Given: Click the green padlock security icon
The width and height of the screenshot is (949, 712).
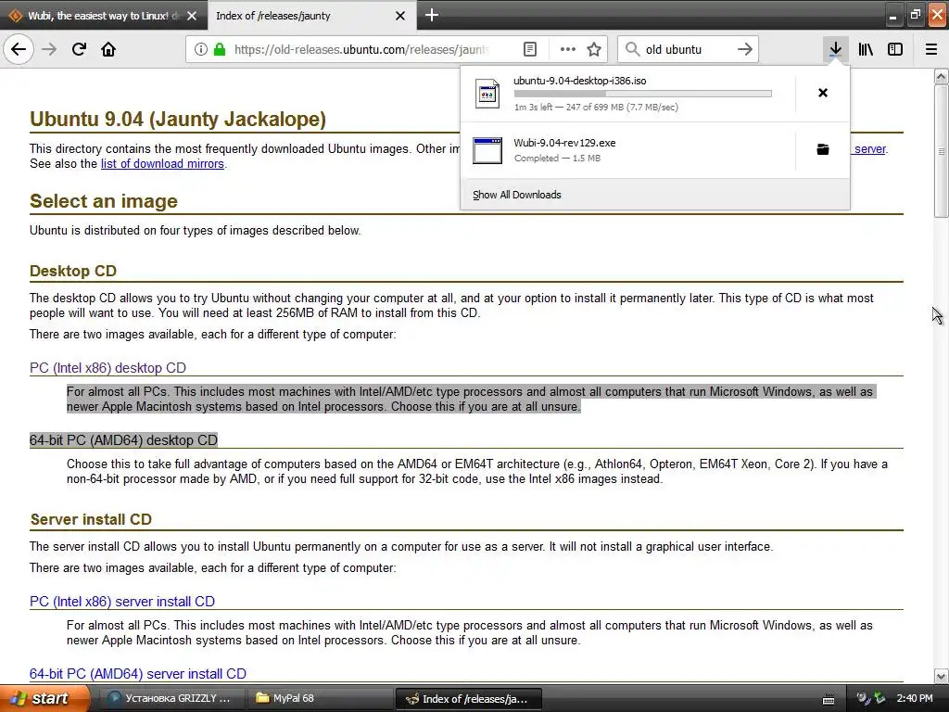Looking at the screenshot, I should [x=219, y=49].
